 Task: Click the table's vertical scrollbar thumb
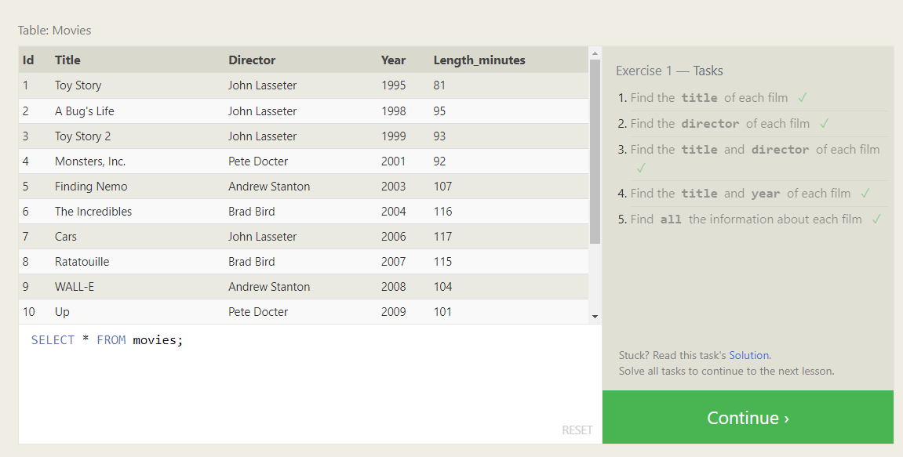click(595, 149)
